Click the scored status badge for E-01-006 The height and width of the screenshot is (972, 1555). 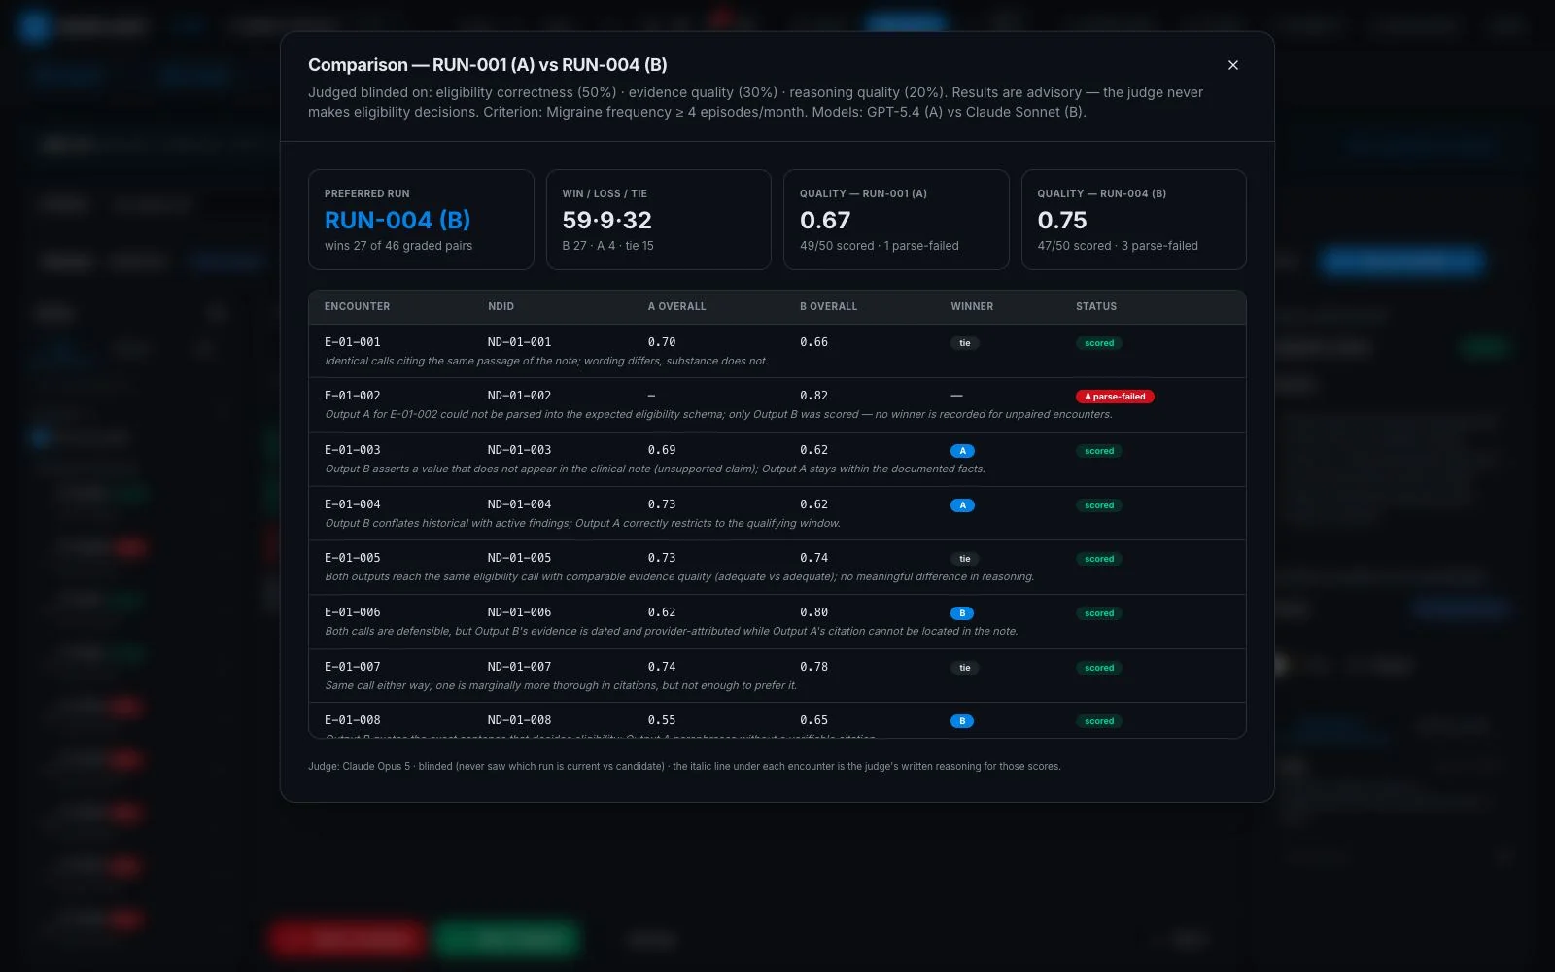(x=1099, y=613)
